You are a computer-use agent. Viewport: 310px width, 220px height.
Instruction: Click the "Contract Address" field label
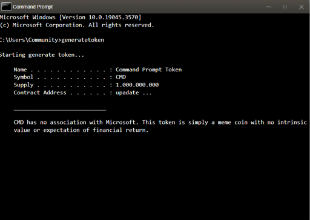pos(40,92)
